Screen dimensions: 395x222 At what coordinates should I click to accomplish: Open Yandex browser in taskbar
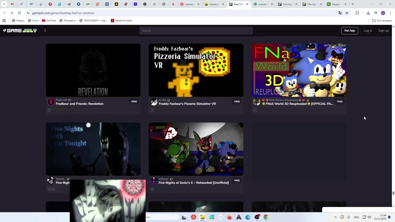pyautogui.click(x=193, y=217)
